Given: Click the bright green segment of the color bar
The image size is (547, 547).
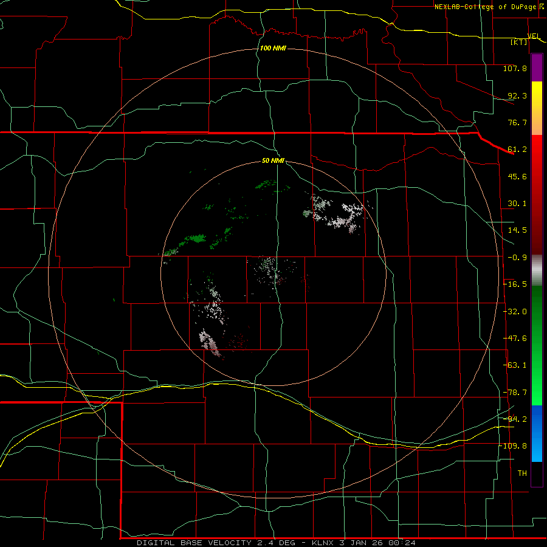Looking at the screenshot, I should coord(537,345).
